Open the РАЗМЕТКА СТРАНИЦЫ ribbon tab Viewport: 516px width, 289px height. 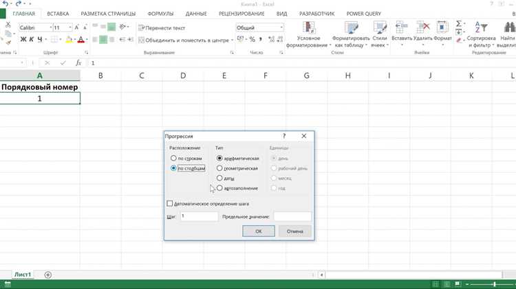pyautogui.click(x=108, y=14)
